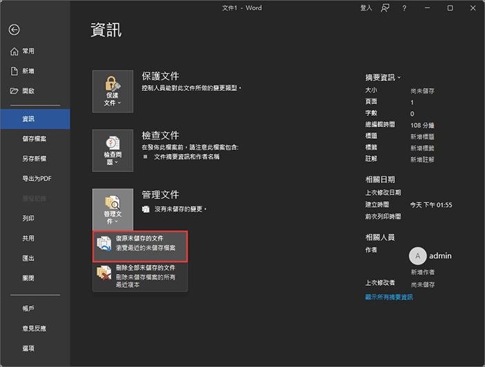Click the 文件摘要資訊和作者名稱 item
Image resolution: width=485 pixels, height=367 pixels.
point(187,157)
